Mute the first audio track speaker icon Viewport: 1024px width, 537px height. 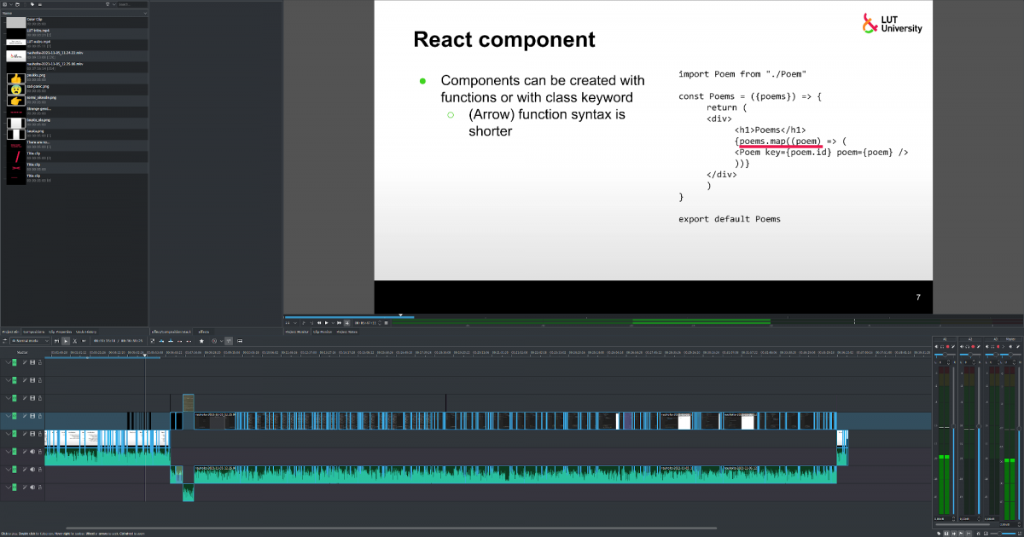coord(32,452)
